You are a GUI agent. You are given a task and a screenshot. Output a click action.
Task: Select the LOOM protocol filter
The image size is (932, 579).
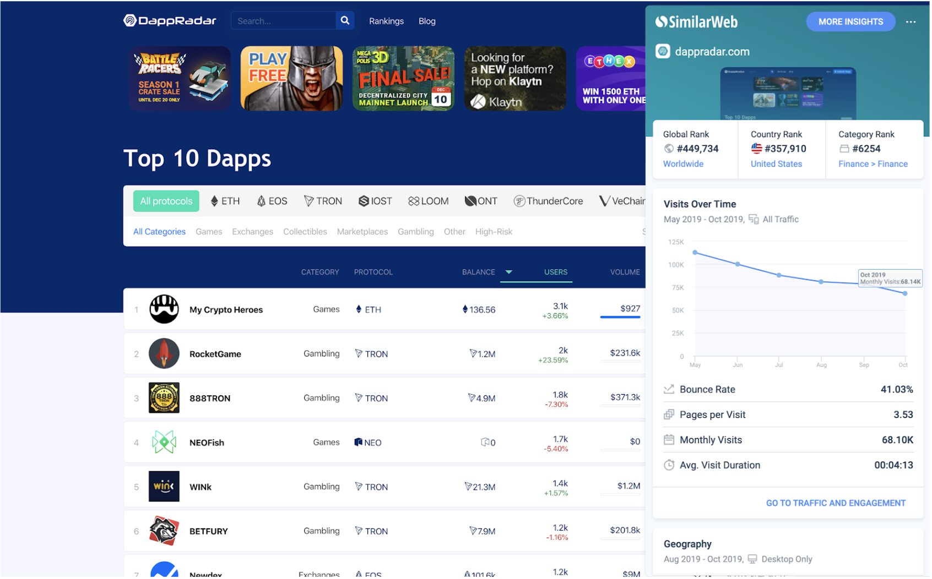tap(429, 201)
